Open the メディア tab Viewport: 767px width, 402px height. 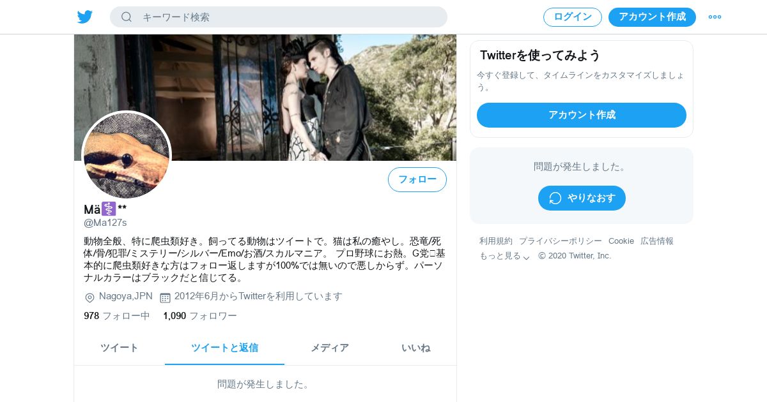tap(330, 348)
